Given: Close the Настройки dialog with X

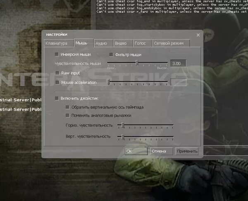Looking at the screenshot, I should coord(198,35).
